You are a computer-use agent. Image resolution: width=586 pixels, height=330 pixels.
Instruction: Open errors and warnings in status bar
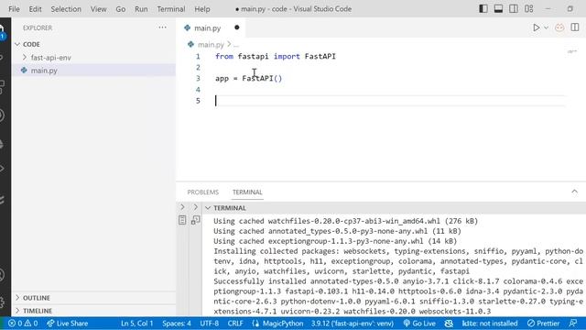click(23, 324)
